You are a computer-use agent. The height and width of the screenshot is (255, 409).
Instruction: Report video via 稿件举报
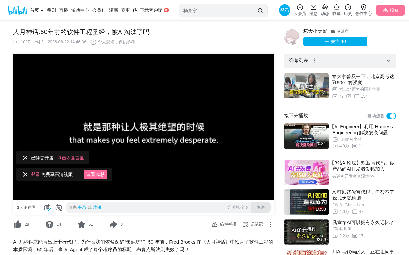(x=224, y=224)
